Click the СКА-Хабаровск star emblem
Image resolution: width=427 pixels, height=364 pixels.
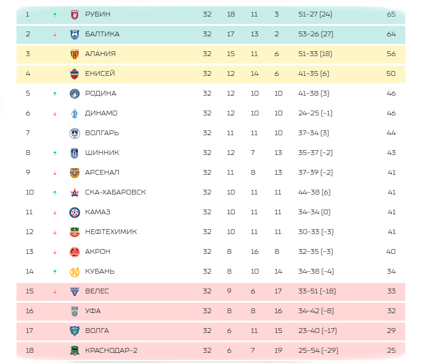click(x=74, y=193)
